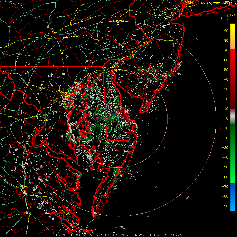Image resolution: width=237 pixels, height=237 pixels.
Task: Click the 0 value on the velocity scale
Action: tap(227, 118)
